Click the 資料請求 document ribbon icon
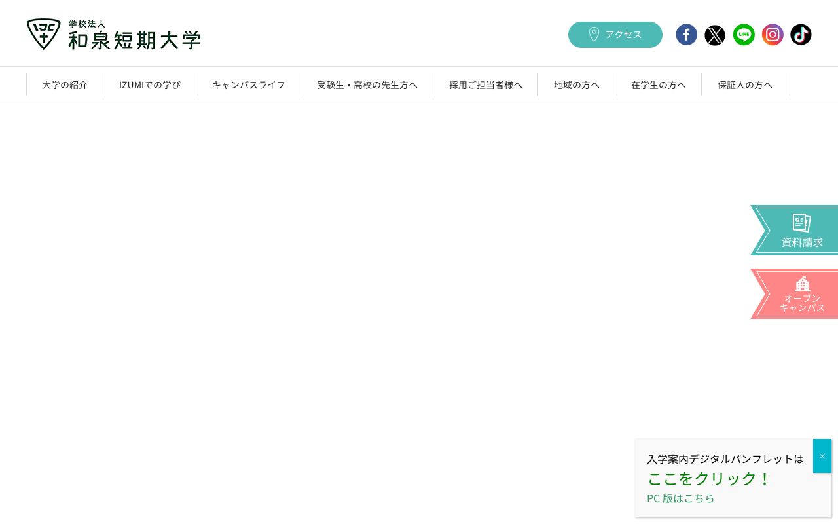Viewport: 838px width, 524px height. click(801, 230)
